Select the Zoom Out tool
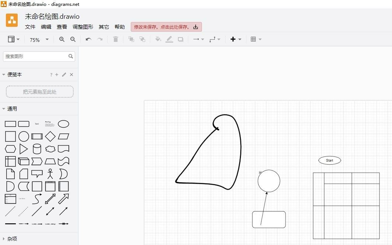Screen dimensions: 392x245 point(73,39)
